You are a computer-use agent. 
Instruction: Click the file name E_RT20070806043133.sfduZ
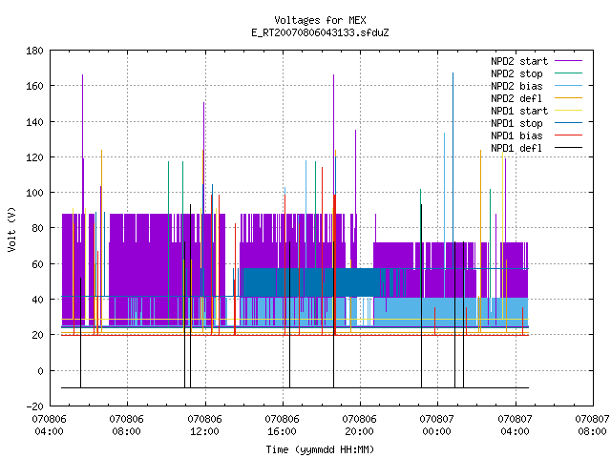320,32
